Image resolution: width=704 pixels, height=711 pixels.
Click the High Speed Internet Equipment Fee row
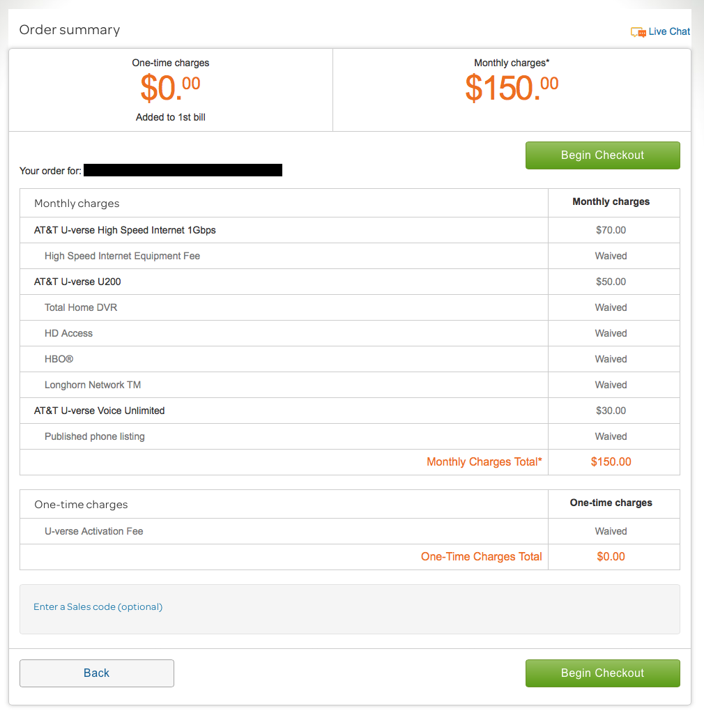coord(122,256)
